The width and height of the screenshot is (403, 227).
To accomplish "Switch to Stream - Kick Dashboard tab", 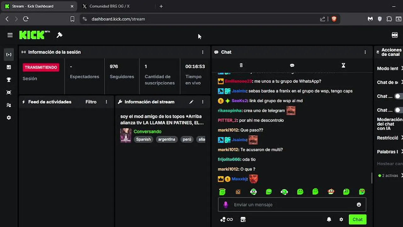I will tap(39, 6).
